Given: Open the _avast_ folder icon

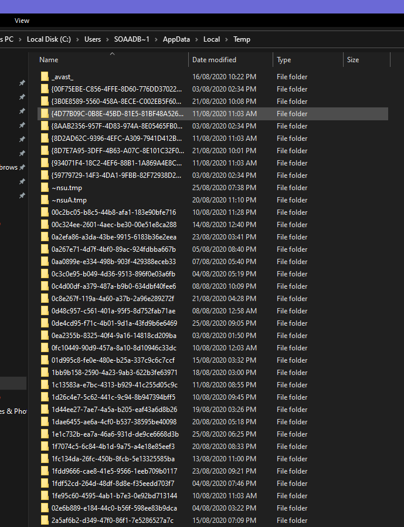Looking at the screenshot, I should (45, 77).
